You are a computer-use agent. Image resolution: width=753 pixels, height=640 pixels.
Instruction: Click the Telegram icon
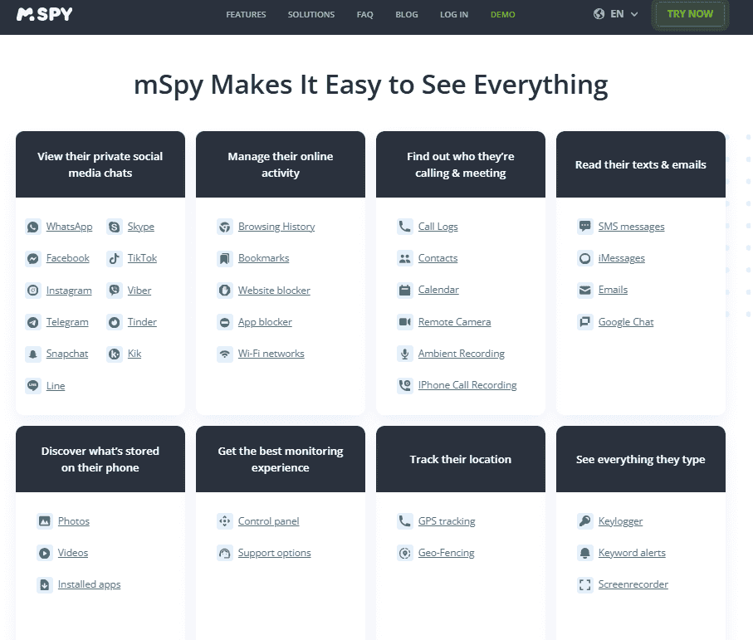(x=32, y=322)
